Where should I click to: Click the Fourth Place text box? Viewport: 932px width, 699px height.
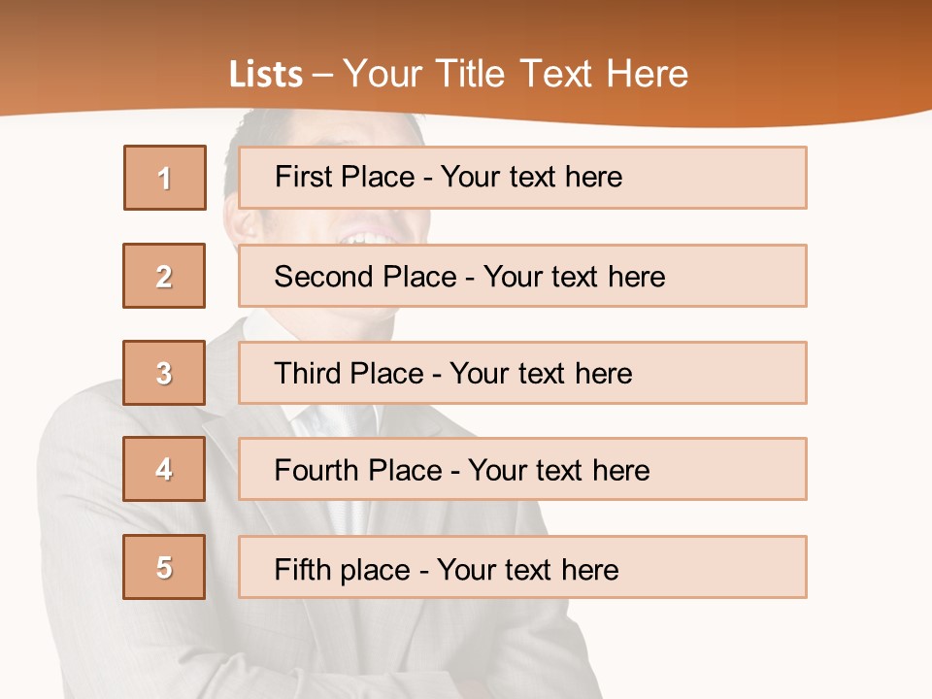522,470
